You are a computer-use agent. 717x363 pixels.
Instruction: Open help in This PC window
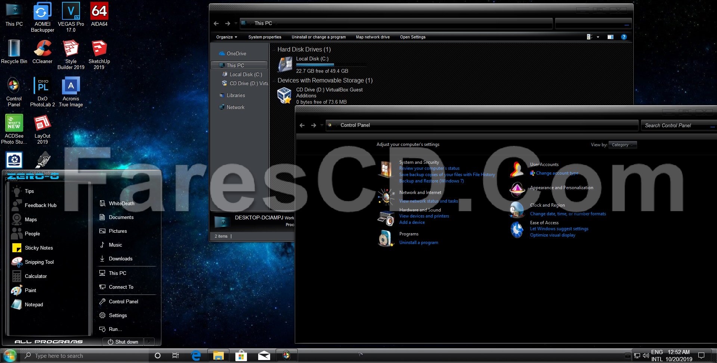click(x=624, y=37)
